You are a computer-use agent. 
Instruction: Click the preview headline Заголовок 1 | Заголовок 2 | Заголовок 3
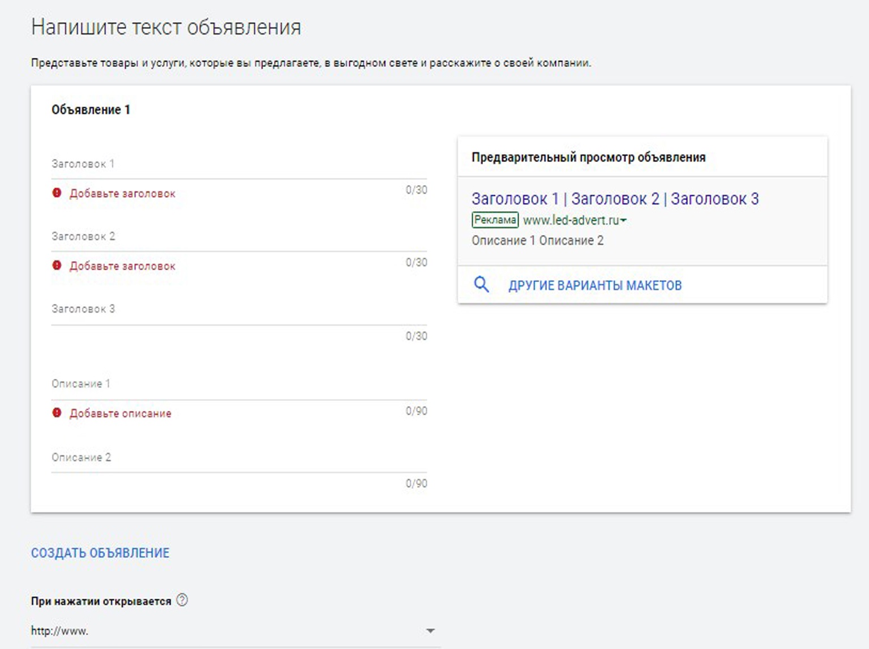(615, 199)
